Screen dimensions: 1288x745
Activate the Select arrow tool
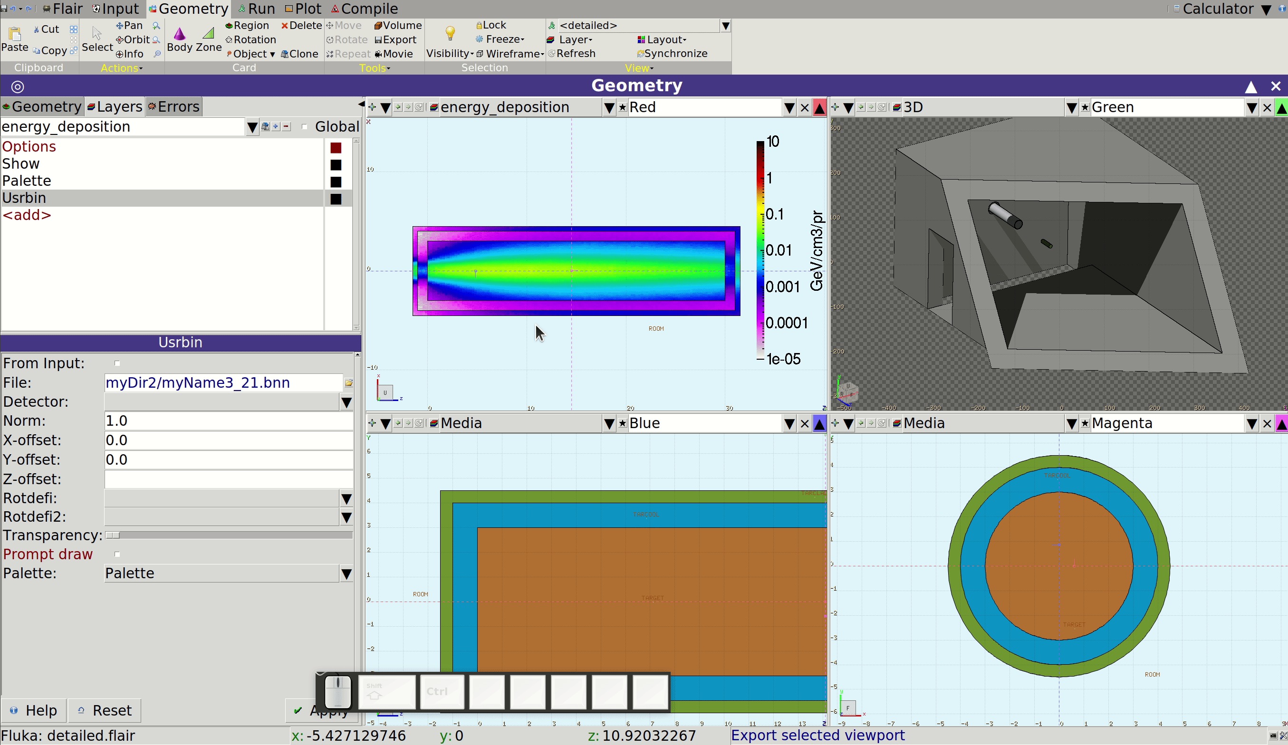coord(96,34)
